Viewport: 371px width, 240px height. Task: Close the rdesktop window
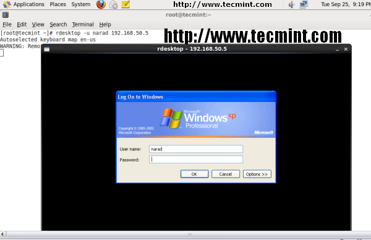point(346,49)
